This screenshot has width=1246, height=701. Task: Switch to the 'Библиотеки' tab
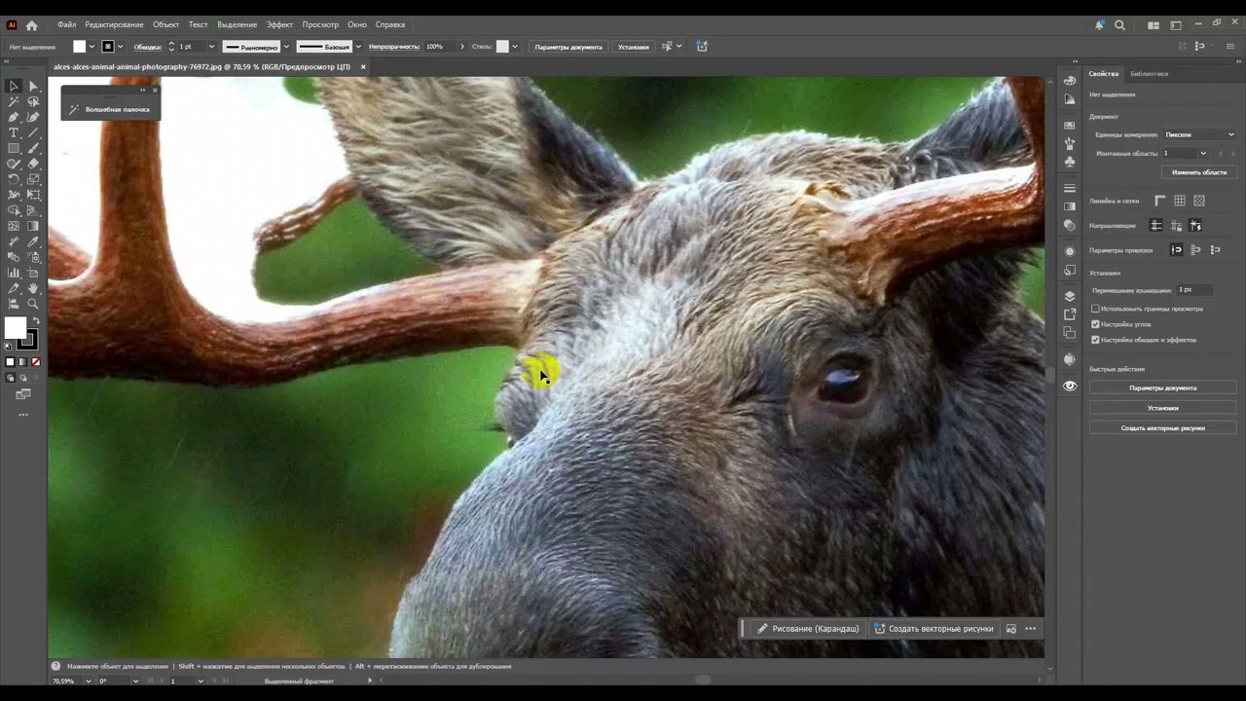tap(1149, 74)
